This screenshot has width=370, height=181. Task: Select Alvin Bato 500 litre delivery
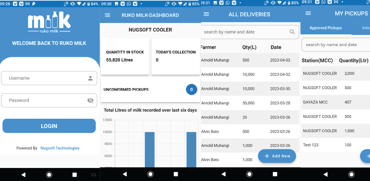click(x=250, y=131)
